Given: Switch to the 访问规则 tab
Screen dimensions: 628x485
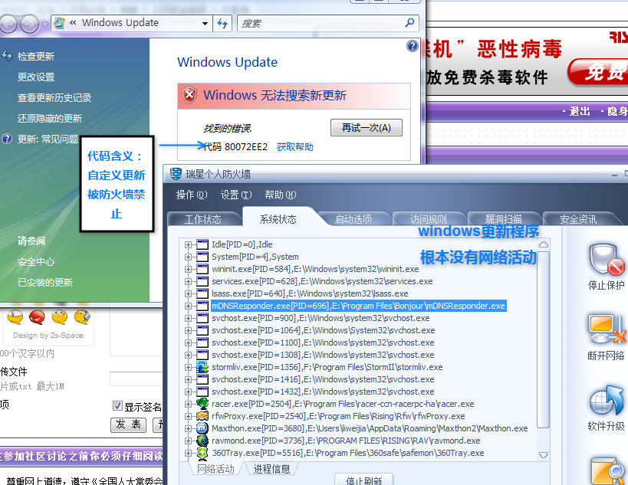Looking at the screenshot, I should pyautogui.click(x=428, y=219).
